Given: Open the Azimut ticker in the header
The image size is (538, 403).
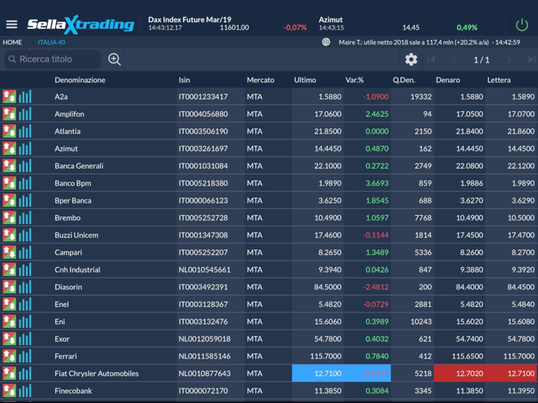Looking at the screenshot, I should click(x=398, y=24).
